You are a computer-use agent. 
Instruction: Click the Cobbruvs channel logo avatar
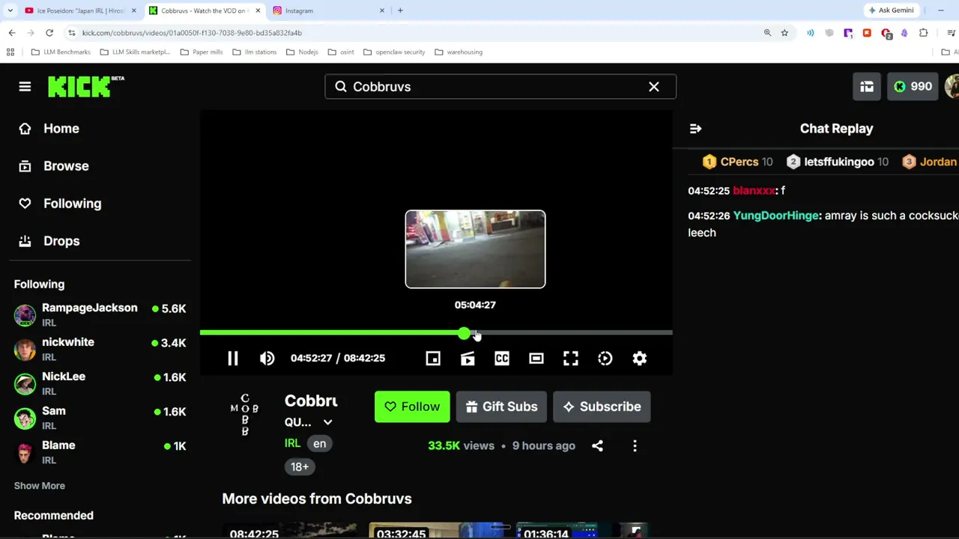click(244, 415)
